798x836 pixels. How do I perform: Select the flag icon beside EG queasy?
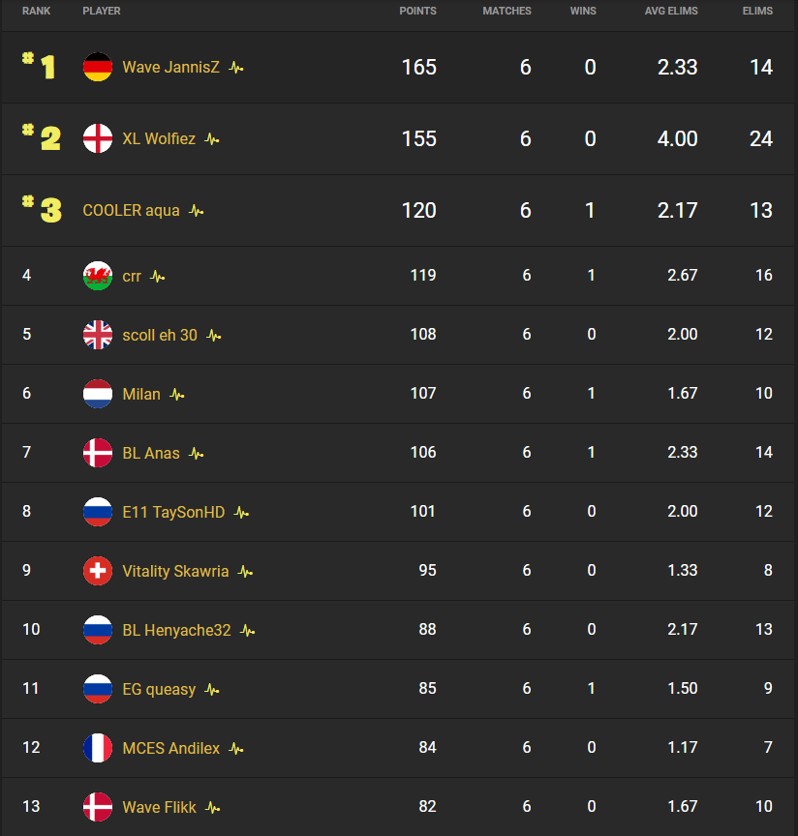point(98,689)
